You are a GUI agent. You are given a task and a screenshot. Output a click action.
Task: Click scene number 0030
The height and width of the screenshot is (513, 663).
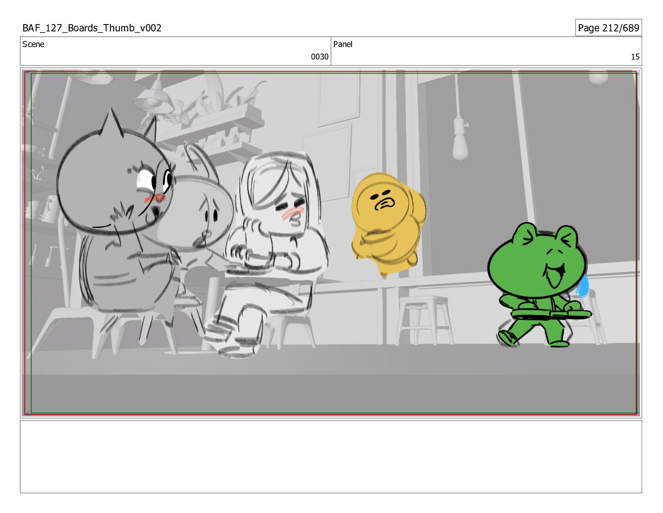coord(319,57)
